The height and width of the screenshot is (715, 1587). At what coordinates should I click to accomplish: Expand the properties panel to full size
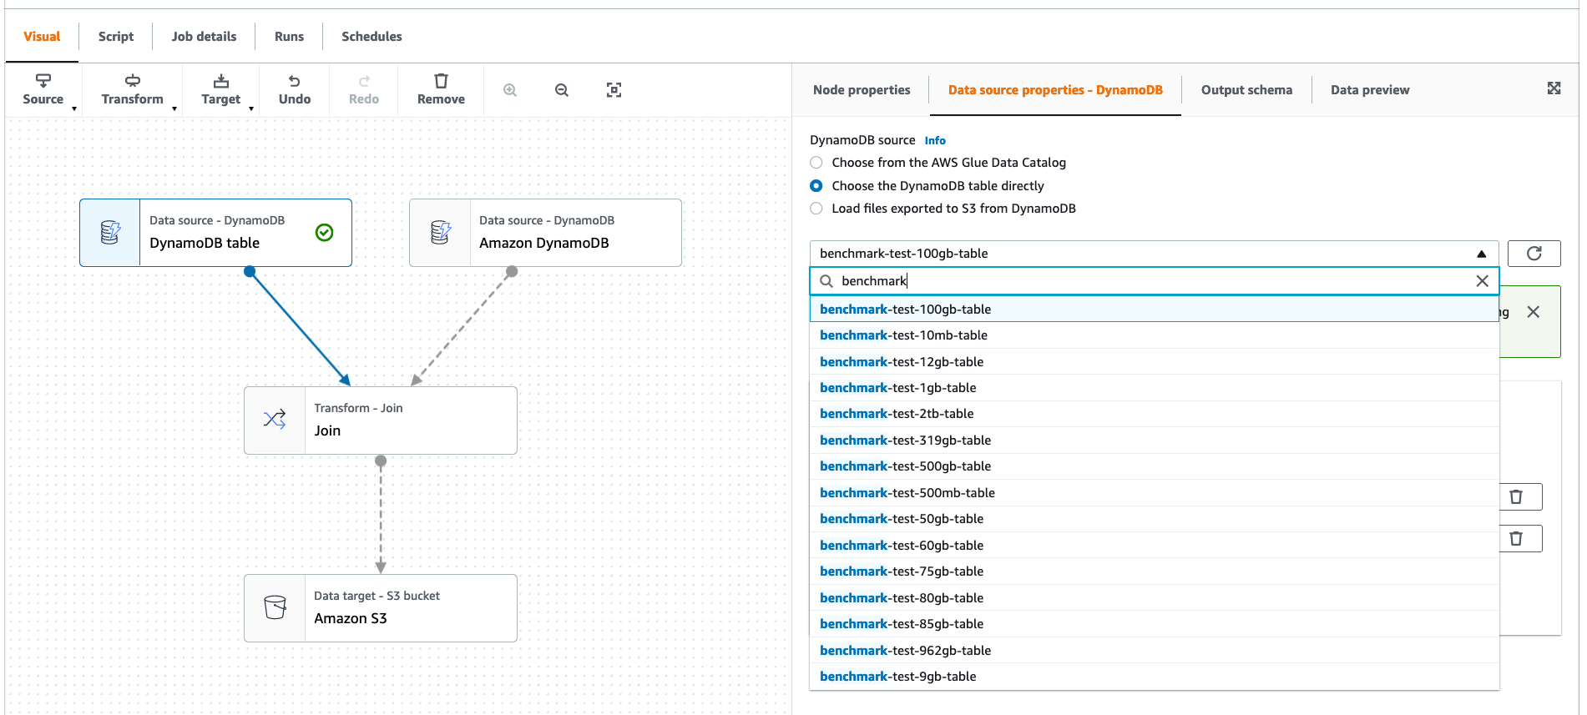(1554, 88)
